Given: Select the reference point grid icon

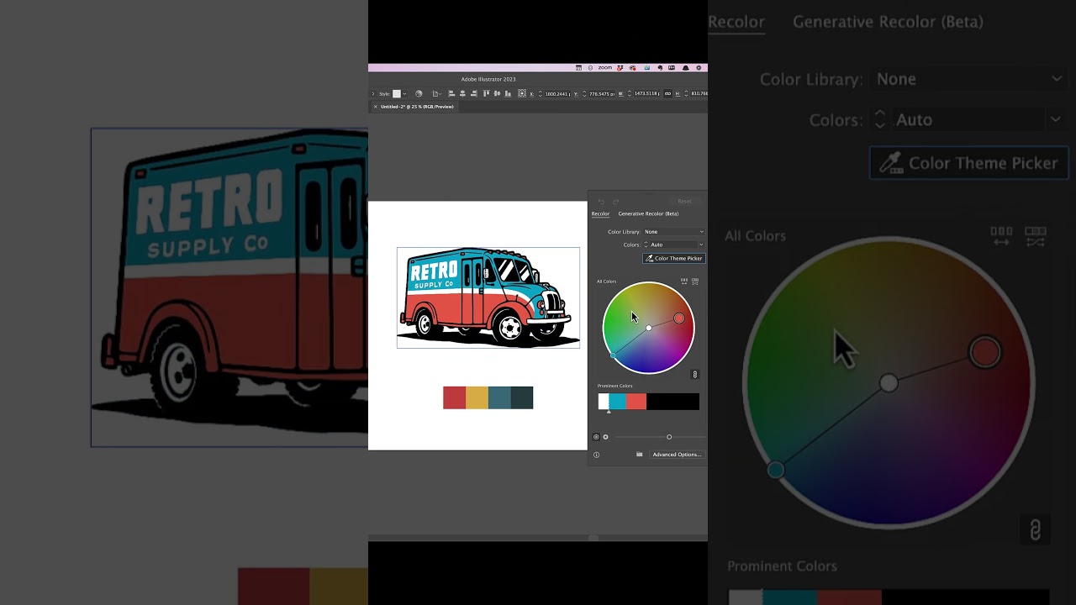Looking at the screenshot, I should pyautogui.click(x=522, y=94).
